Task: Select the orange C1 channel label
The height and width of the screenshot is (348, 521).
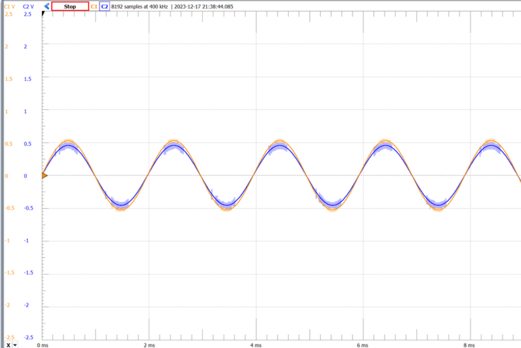Action: [x=94, y=7]
